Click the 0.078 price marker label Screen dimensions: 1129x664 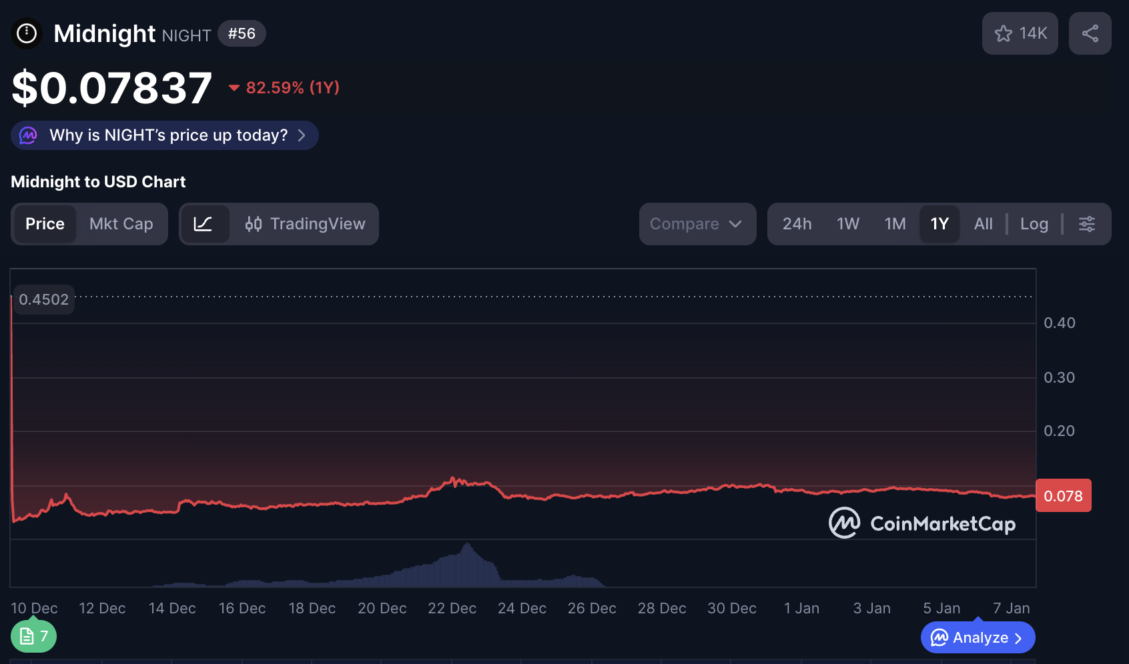coord(1064,495)
